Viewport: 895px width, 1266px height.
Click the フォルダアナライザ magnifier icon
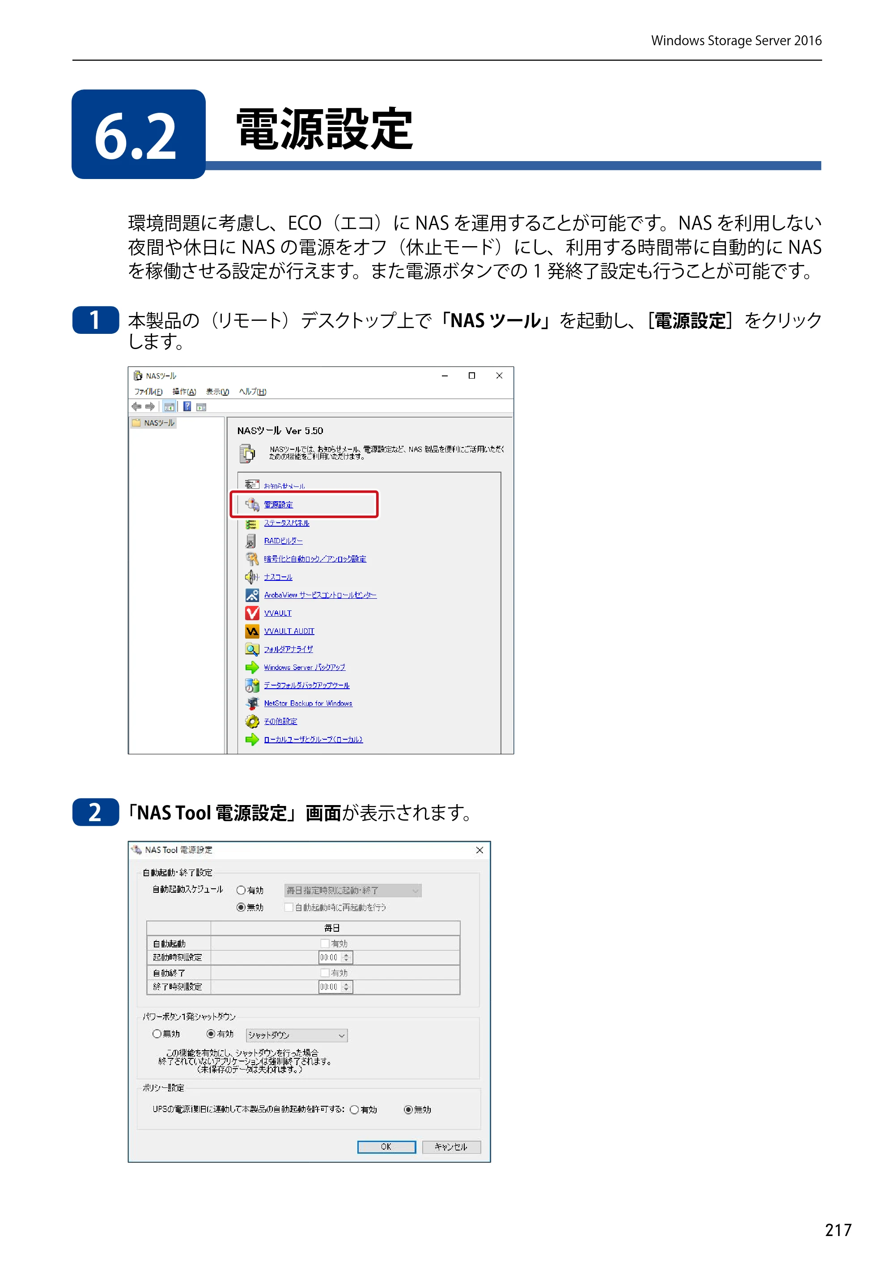tap(252, 649)
